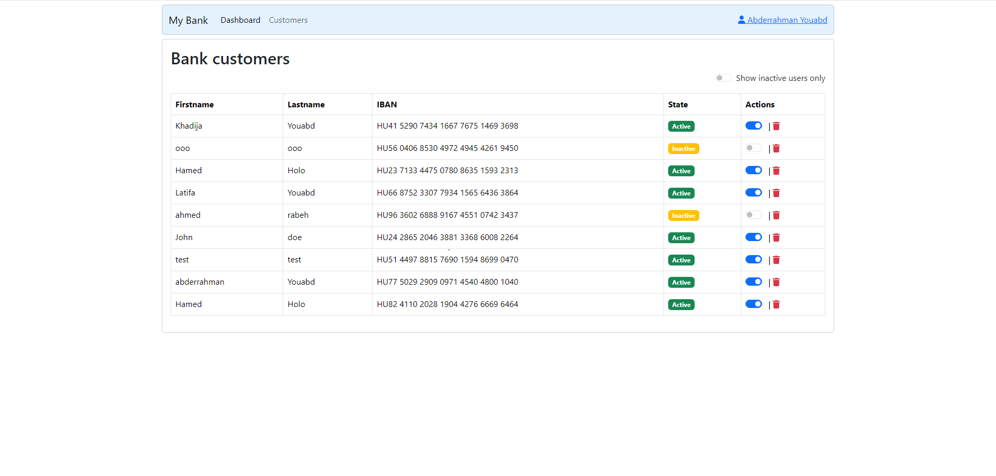Screen dimensions: 996x476
Task: Click Active badge in Khadija row
Action: click(681, 126)
